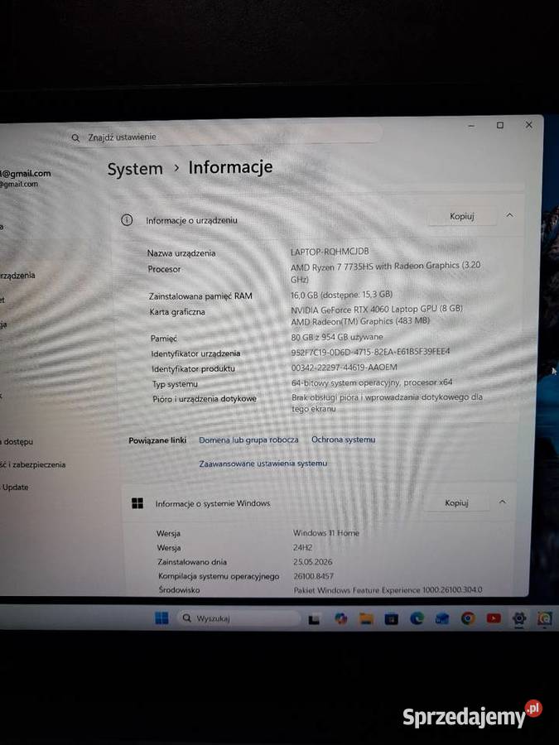Viewport: 559px width, 745px height.
Task: Select device ID 952F7C19-0D6D-4715-82EA-E61B5F39FEE4
Action: pos(370,352)
